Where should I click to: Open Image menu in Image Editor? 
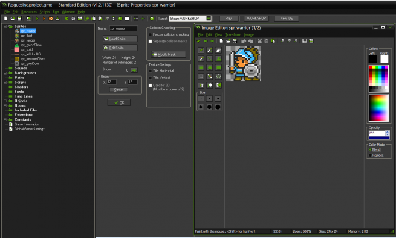(x=249, y=35)
